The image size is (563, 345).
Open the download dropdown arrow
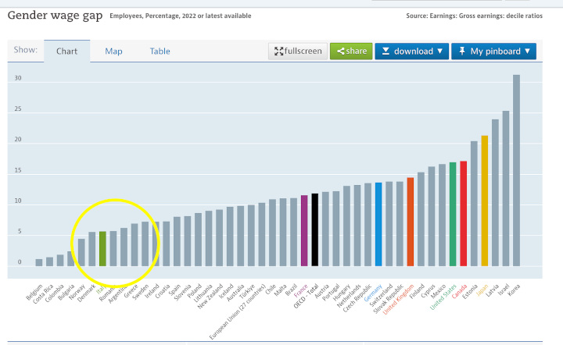[x=439, y=52]
